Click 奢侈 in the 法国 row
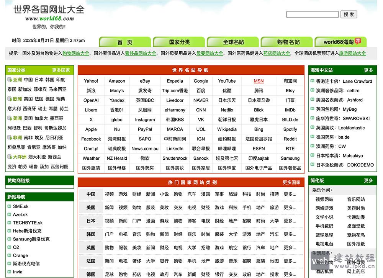The image size is (383, 278). pos(137,261)
